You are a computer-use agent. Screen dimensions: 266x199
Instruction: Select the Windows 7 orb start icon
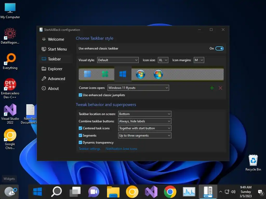[141, 74]
